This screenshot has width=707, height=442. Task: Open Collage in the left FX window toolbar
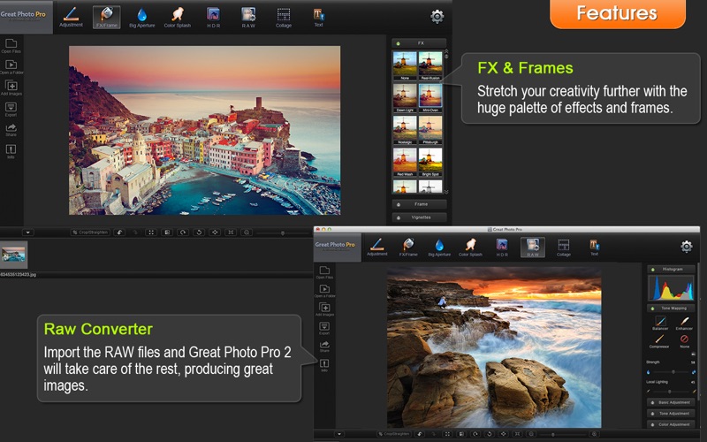[283, 17]
